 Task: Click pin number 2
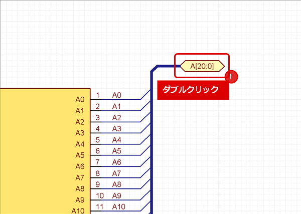pos(97,106)
